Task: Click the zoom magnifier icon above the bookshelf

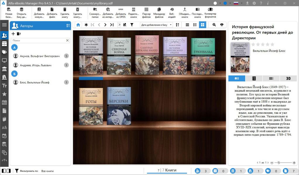Action: pyautogui.click(x=214, y=25)
